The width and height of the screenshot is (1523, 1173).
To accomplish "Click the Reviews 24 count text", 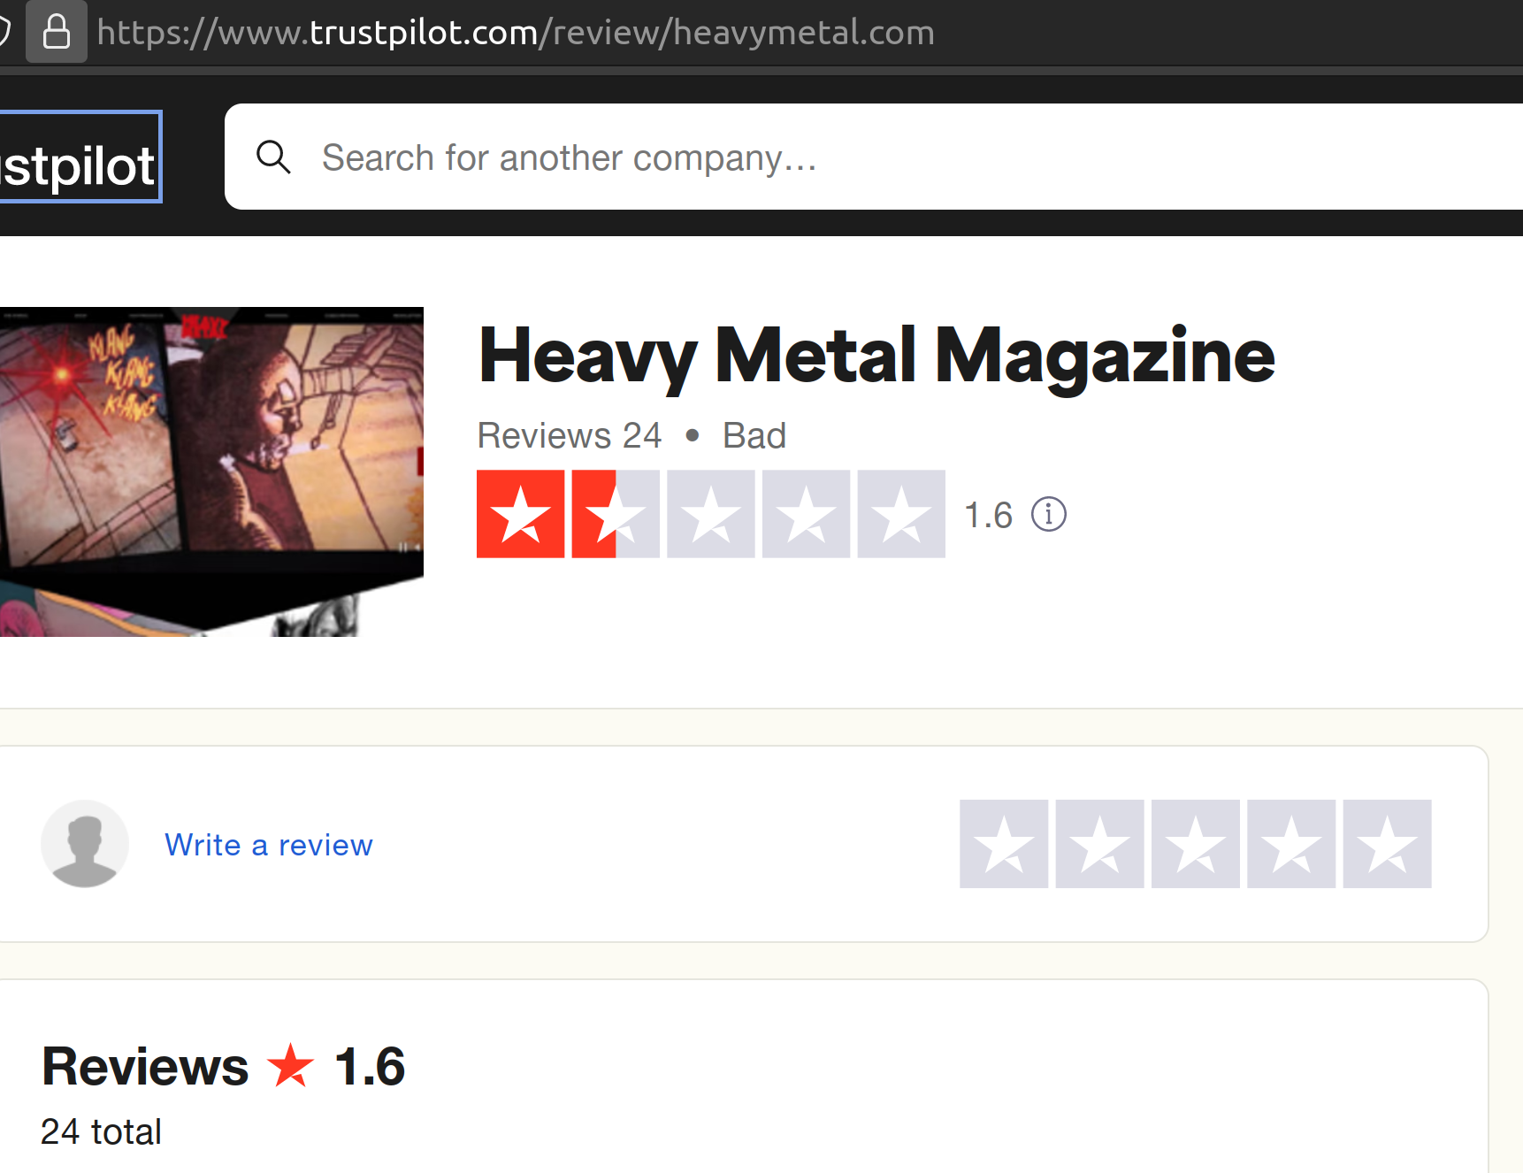I will point(570,435).
